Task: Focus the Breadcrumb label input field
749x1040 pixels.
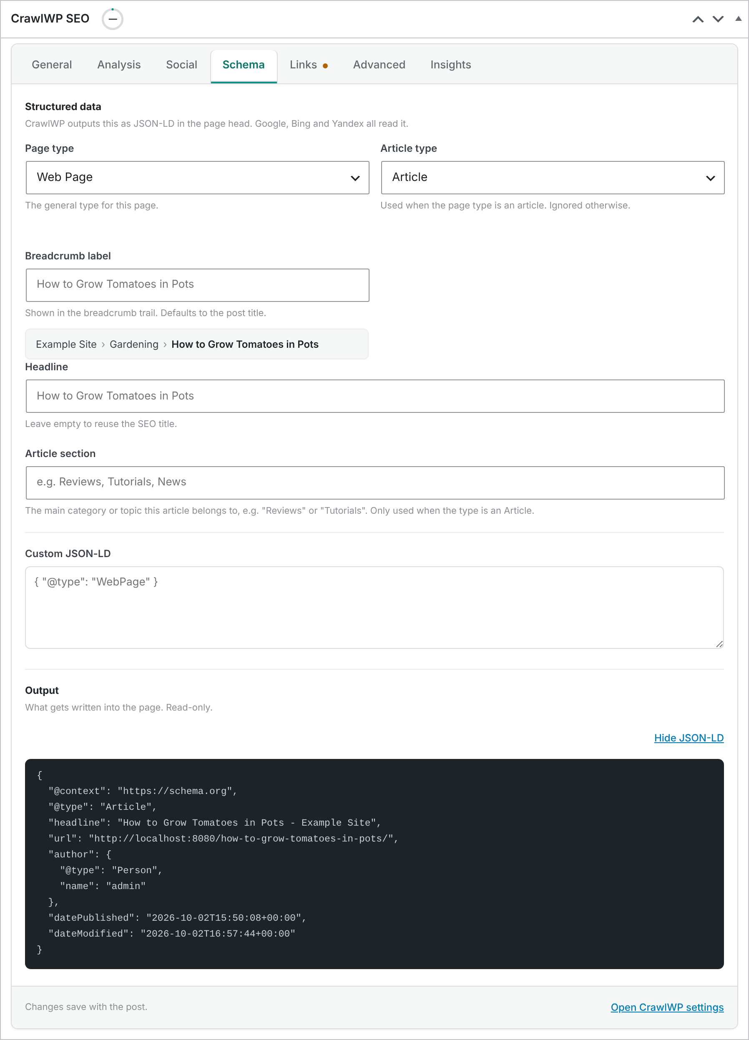Action: [x=197, y=285]
